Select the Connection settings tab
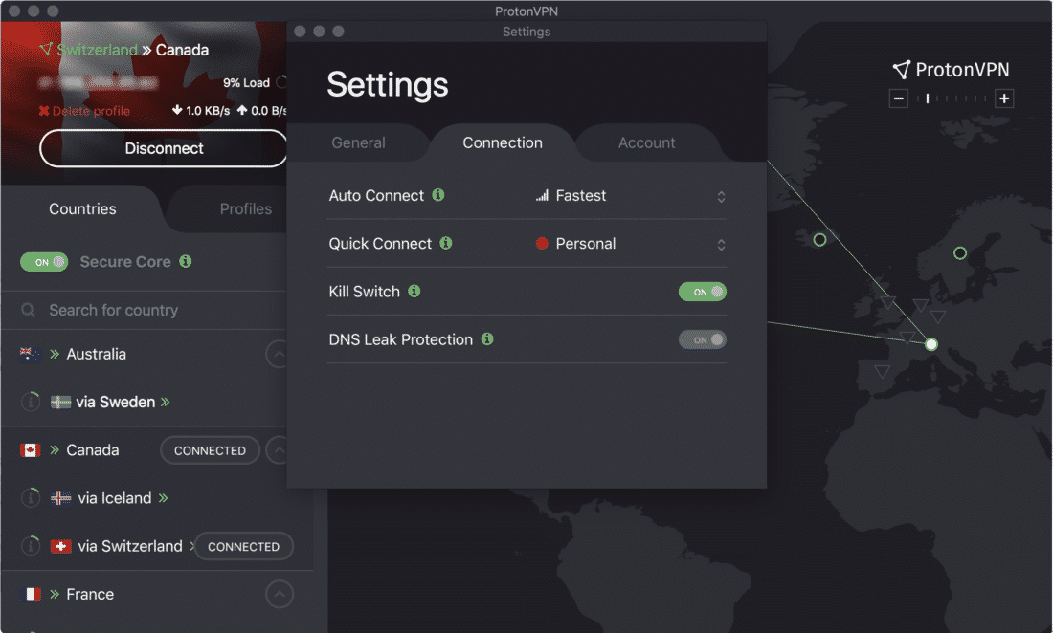 503,142
